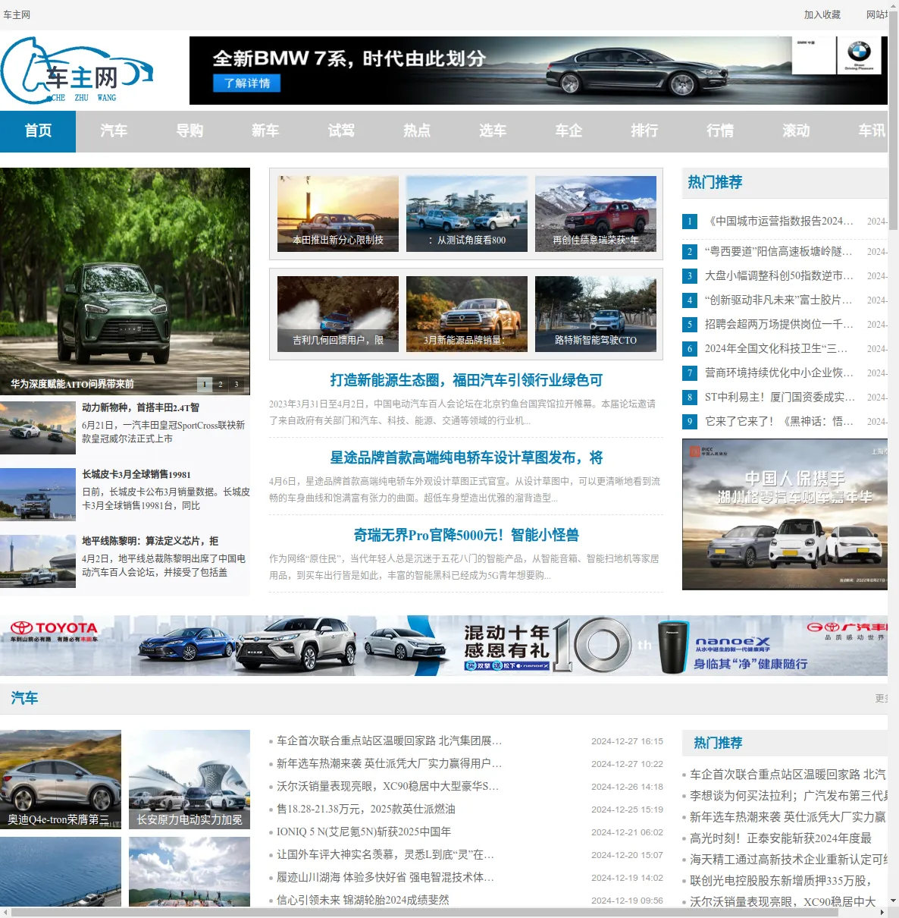Open the 首页 navigation tab
This screenshot has width=899, height=918.
tap(38, 131)
